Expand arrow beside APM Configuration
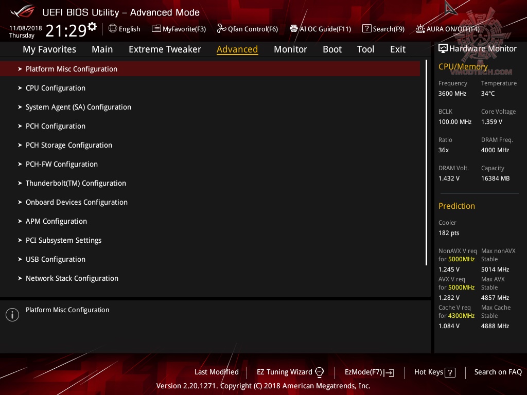The height and width of the screenshot is (395, 527). click(x=20, y=221)
